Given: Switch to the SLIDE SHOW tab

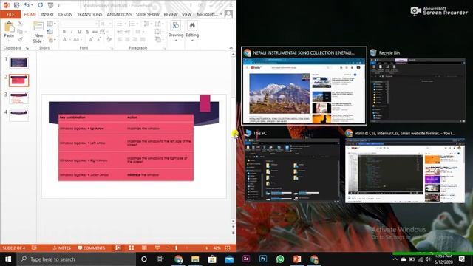Looking at the screenshot, I should tap(147, 14).
